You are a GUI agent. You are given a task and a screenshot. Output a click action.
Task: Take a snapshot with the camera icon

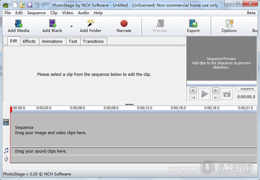227,94
